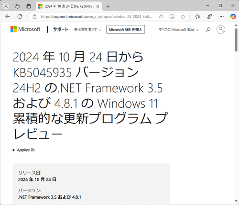Image resolution: width=239 pixels, height=205 pixels.
Task: Open the Copilot sidebar icon
Action: pos(233,16)
